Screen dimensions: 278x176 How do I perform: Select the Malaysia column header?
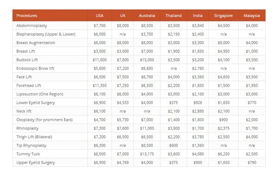252,16
